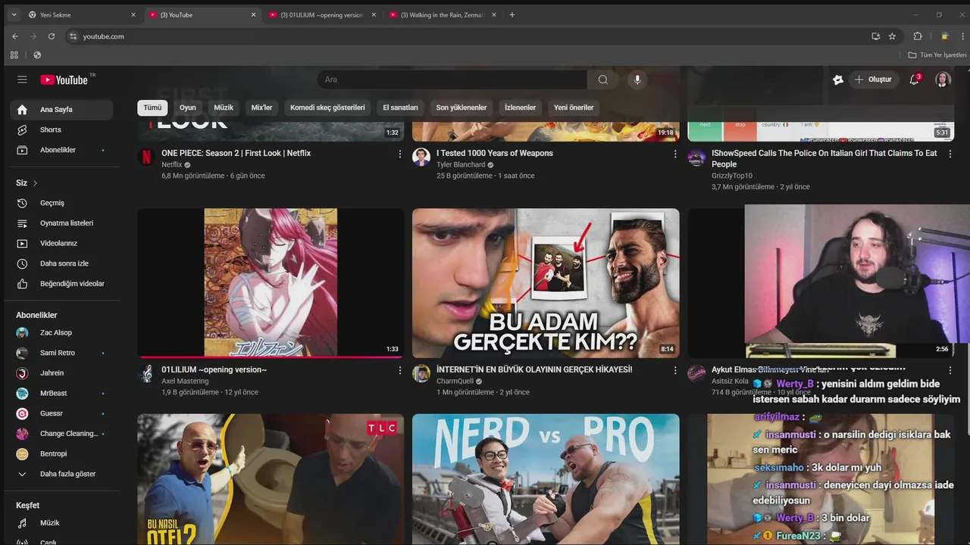Open the YouTube hamburger guide menu
970x545 pixels.
[x=22, y=79]
